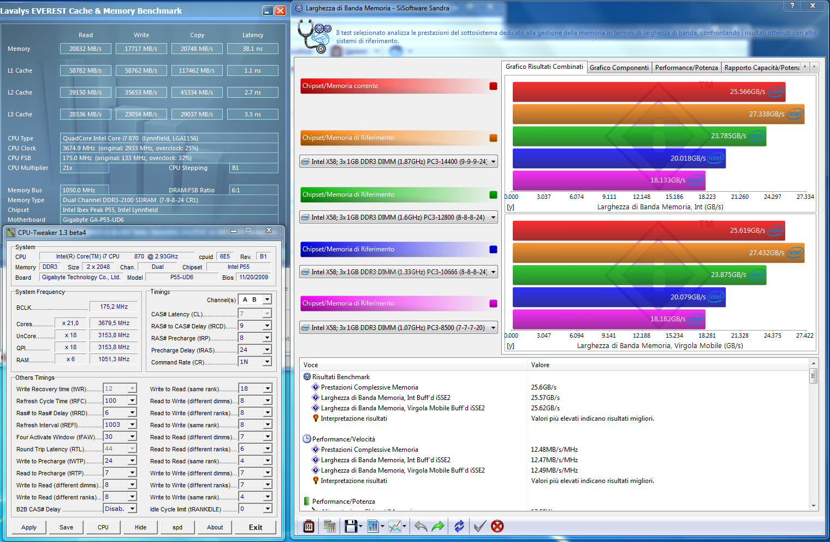Click the Hide button in CPU-Tweaker
The image size is (830, 542).
pos(140,527)
